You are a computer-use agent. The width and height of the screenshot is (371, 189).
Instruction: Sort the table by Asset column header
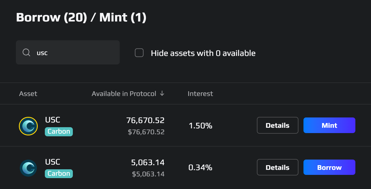click(x=28, y=94)
